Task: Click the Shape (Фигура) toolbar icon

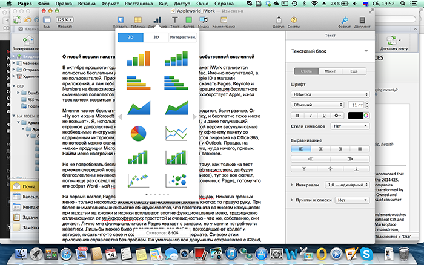Action: [188, 21]
